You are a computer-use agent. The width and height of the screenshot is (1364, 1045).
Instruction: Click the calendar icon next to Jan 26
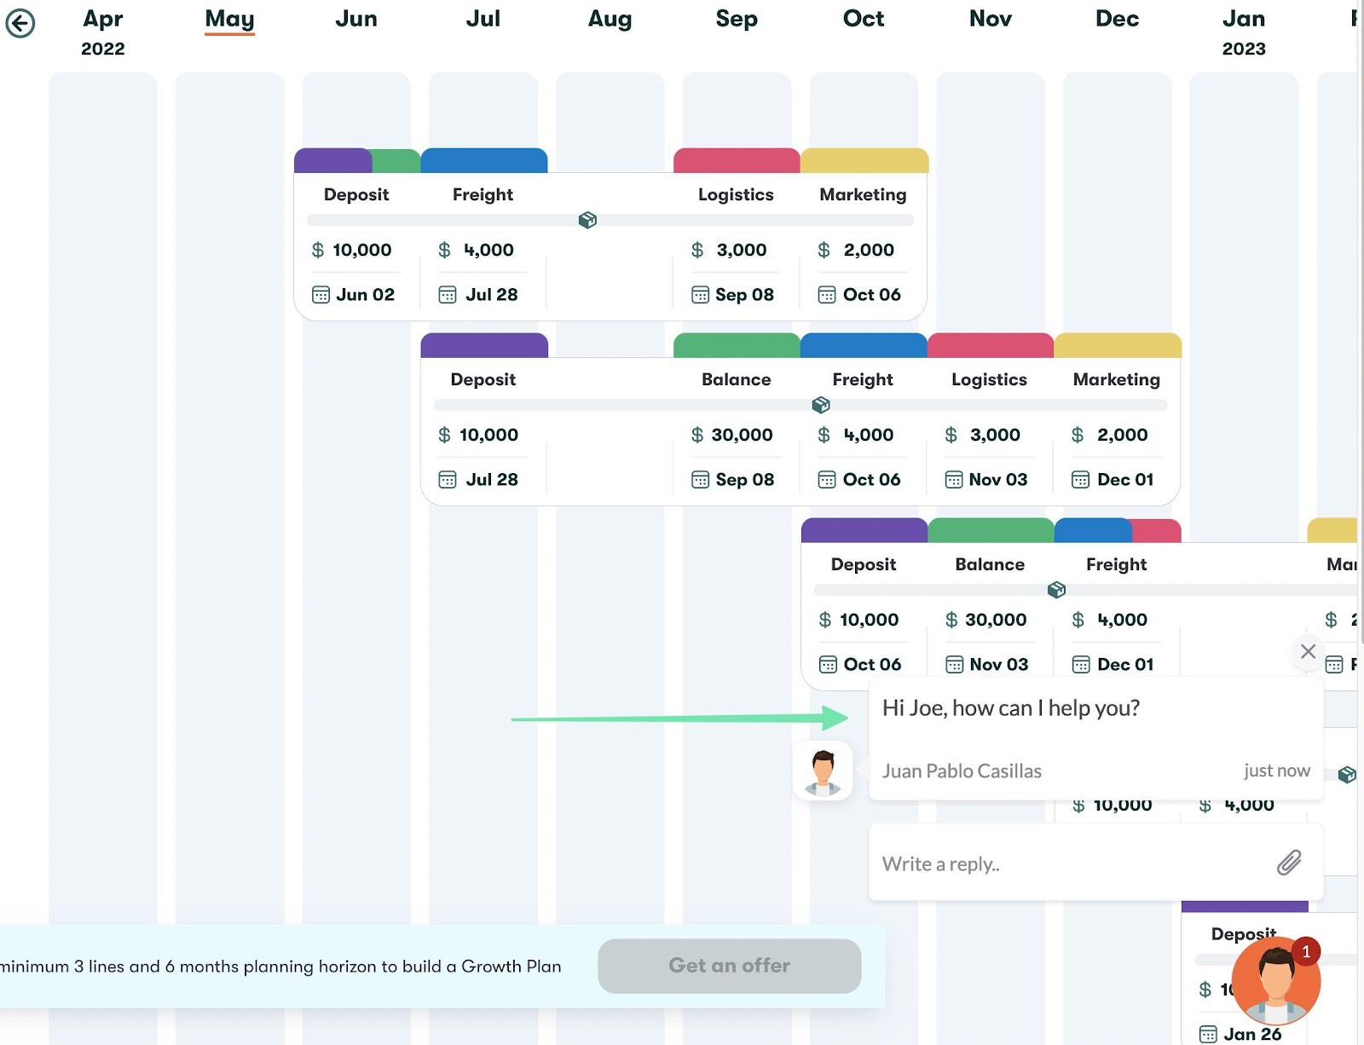(x=1208, y=1034)
